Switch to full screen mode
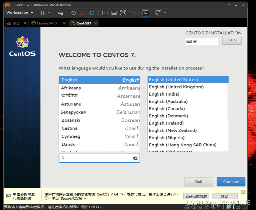This screenshot has height=210, width=256. 123,13
